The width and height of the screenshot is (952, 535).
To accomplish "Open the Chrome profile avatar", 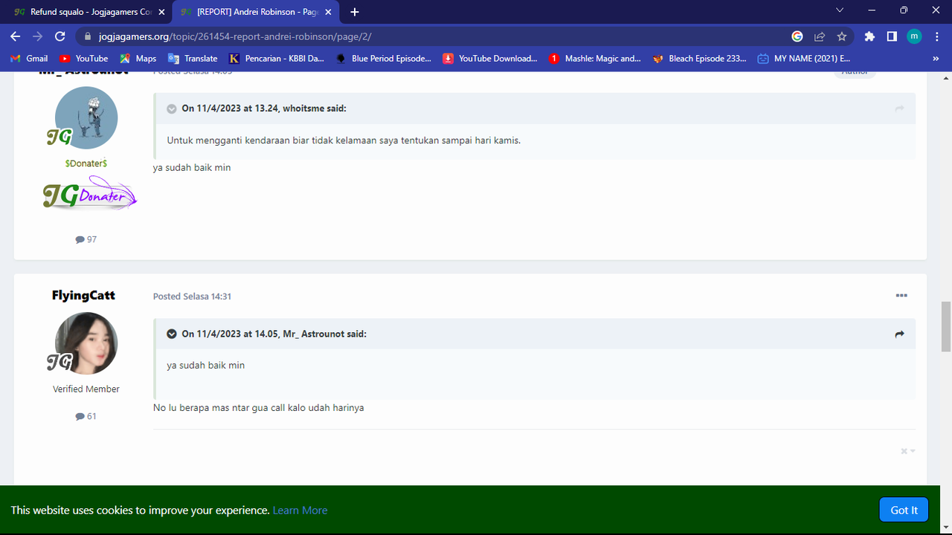I will click(914, 36).
